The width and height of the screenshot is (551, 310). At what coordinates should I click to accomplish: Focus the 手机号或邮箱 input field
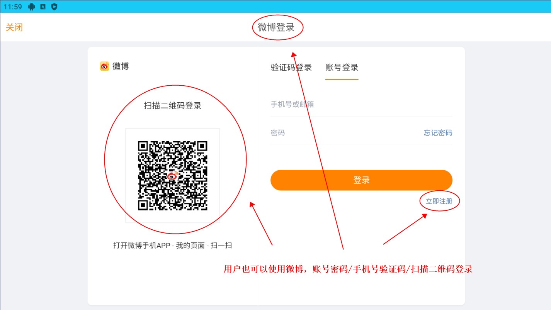pyautogui.click(x=361, y=104)
